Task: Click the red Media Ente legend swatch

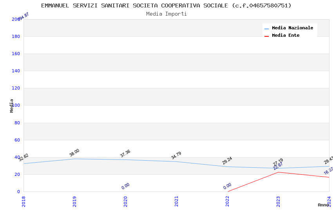Action: point(266,36)
